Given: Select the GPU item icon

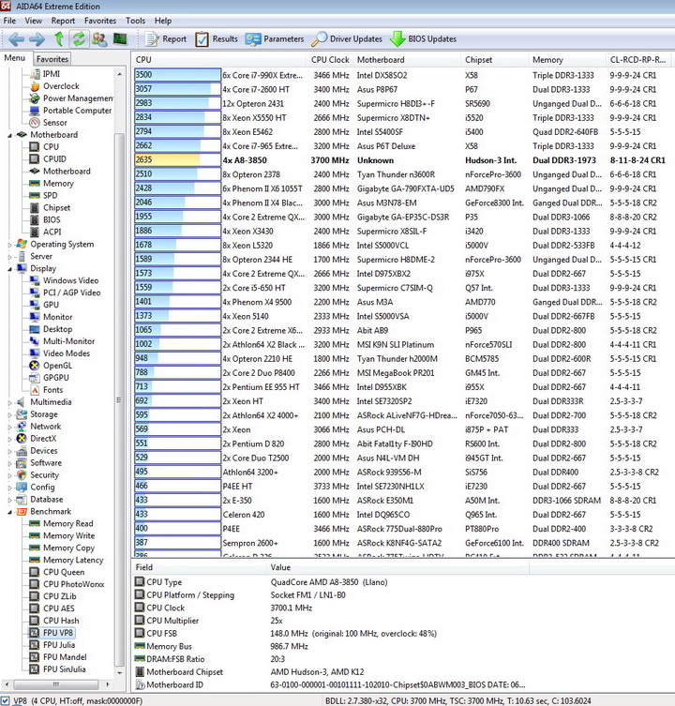Looking at the screenshot, I should click(x=35, y=305).
